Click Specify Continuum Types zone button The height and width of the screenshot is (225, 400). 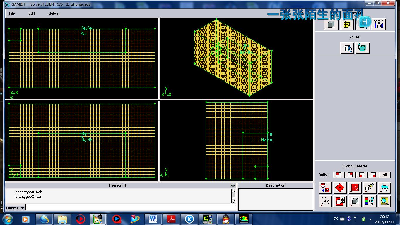click(x=363, y=48)
